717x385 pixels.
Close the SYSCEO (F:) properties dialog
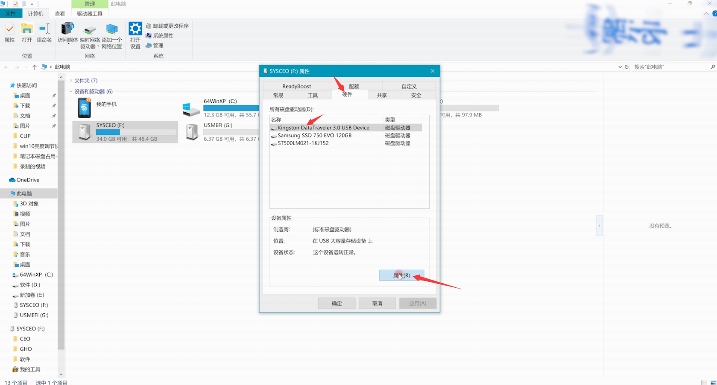click(433, 71)
